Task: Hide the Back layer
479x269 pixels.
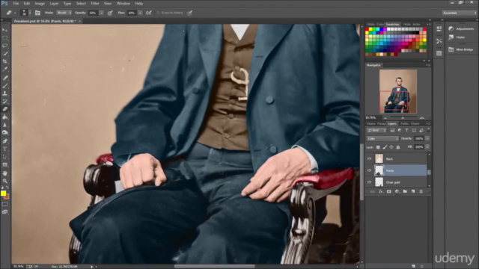Action: 369,158
